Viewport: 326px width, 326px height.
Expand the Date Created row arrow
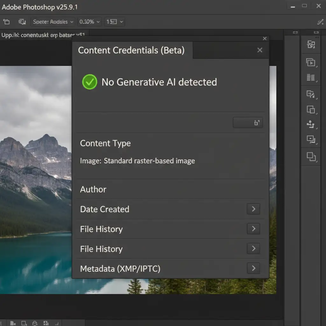pyautogui.click(x=253, y=209)
